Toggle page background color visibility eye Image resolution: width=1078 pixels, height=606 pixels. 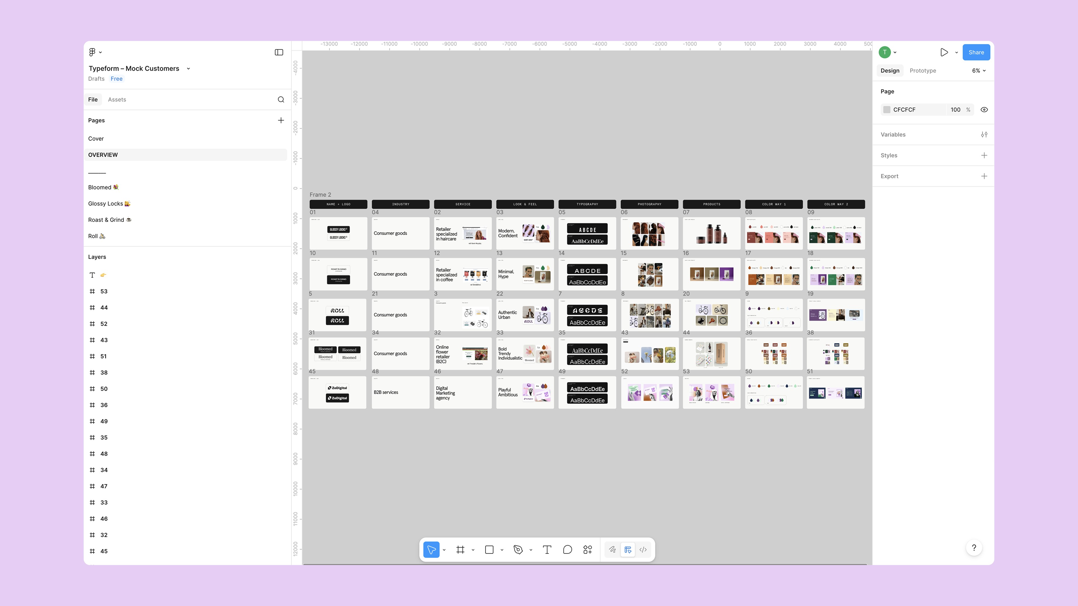pyautogui.click(x=984, y=110)
